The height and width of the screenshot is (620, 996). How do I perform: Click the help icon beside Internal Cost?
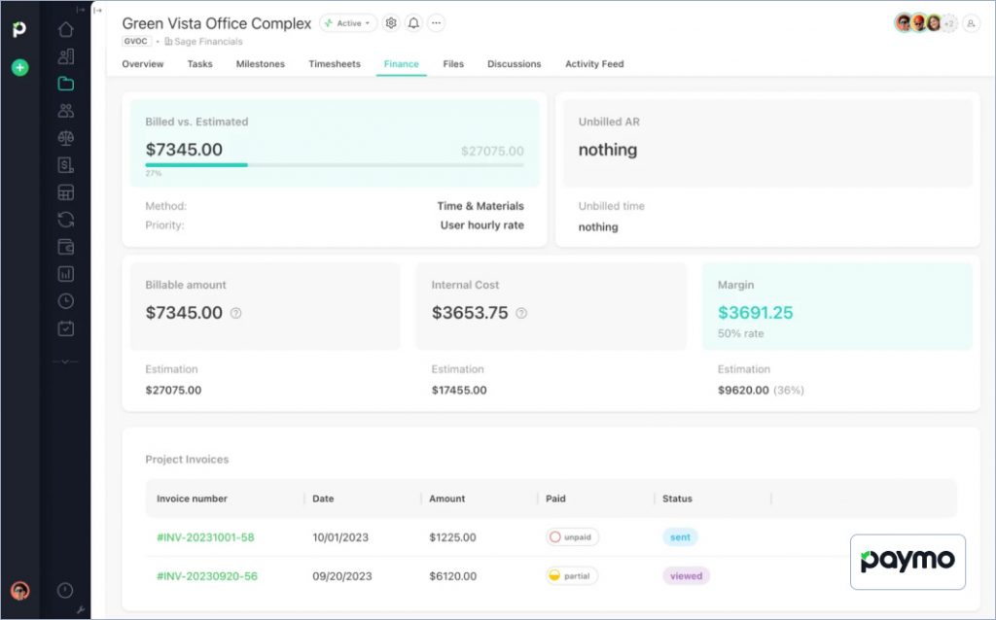[x=521, y=313]
